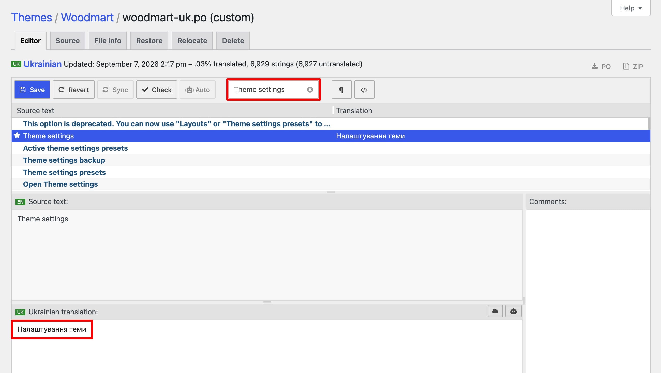Viewport: 661px width, 373px height.
Task: Select Open Theme settings row
Action: pos(331,184)
